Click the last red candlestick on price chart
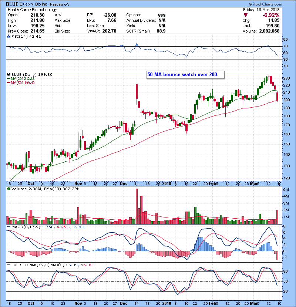 coord(277,97)
